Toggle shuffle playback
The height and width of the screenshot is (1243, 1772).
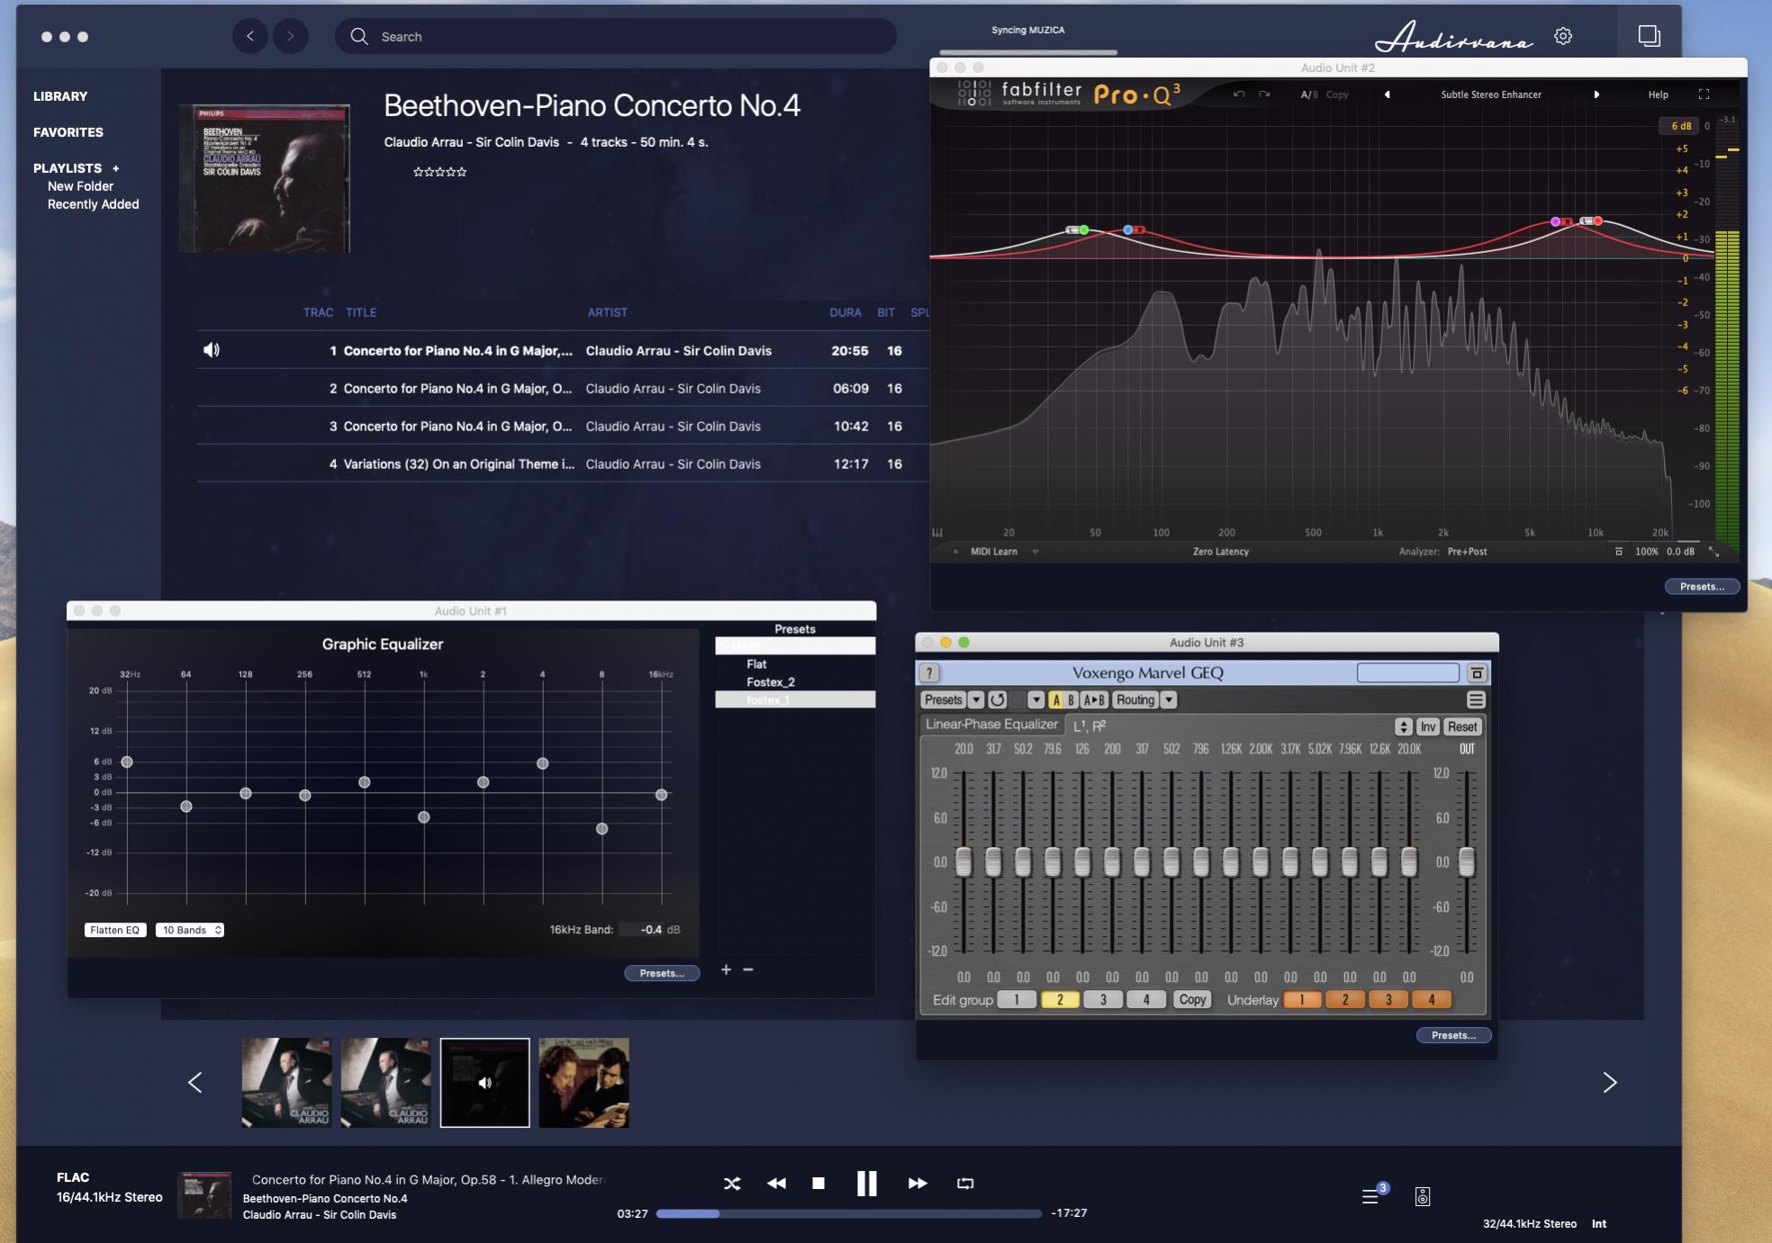(x=732, y=1184)
